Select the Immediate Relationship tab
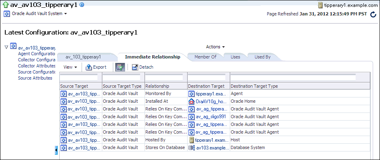The height and width of the screenshot is (160, 380). tap(152, 57)
